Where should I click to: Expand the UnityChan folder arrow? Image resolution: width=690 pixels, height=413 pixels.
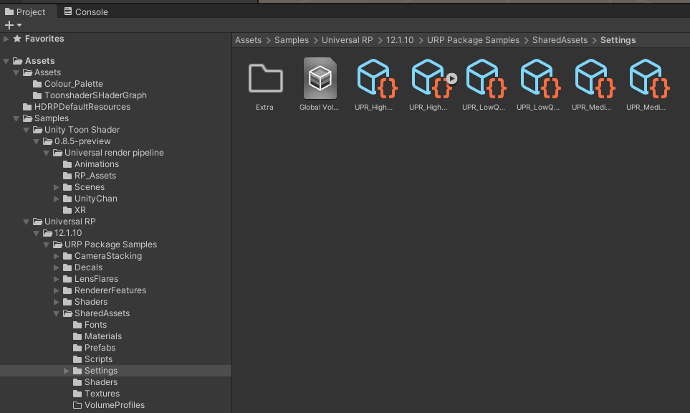57,199
